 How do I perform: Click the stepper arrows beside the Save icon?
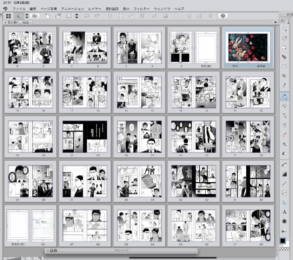[77, 16]
